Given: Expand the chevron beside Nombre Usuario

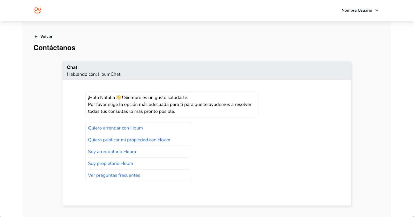Looking at the screenshot, I should tap(377, 10).
